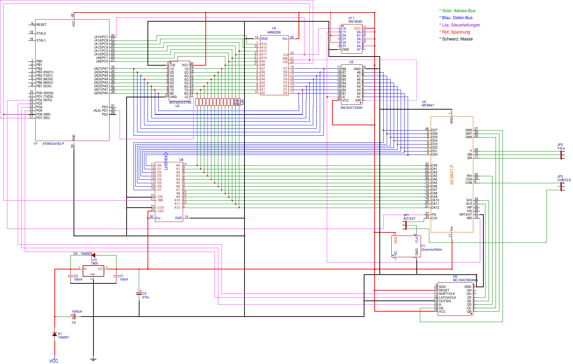This screenshot has width=573, height=364.
Task: Click the 'Grün: Adress-Bus' legend entry
Action: tap(458, 11)
